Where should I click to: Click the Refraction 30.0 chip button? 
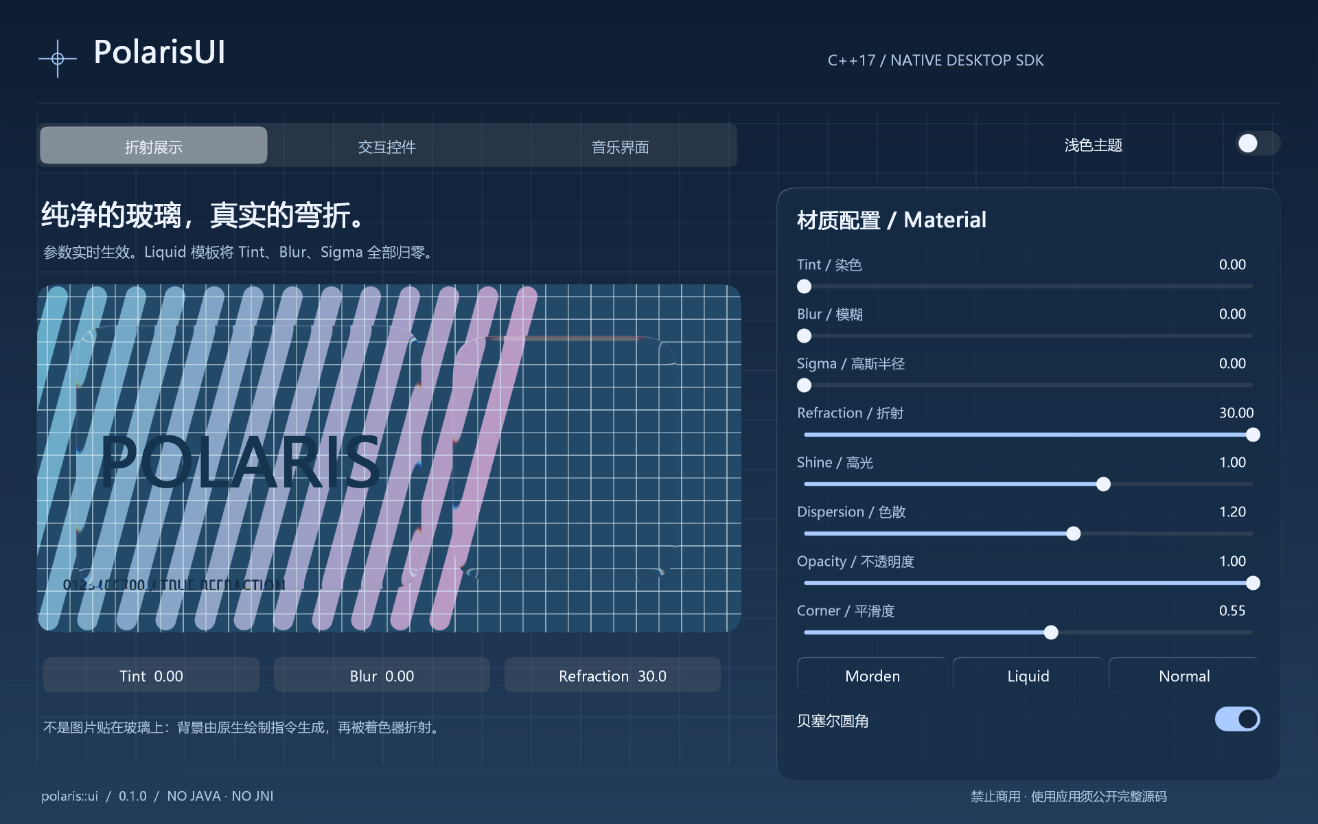612,676
